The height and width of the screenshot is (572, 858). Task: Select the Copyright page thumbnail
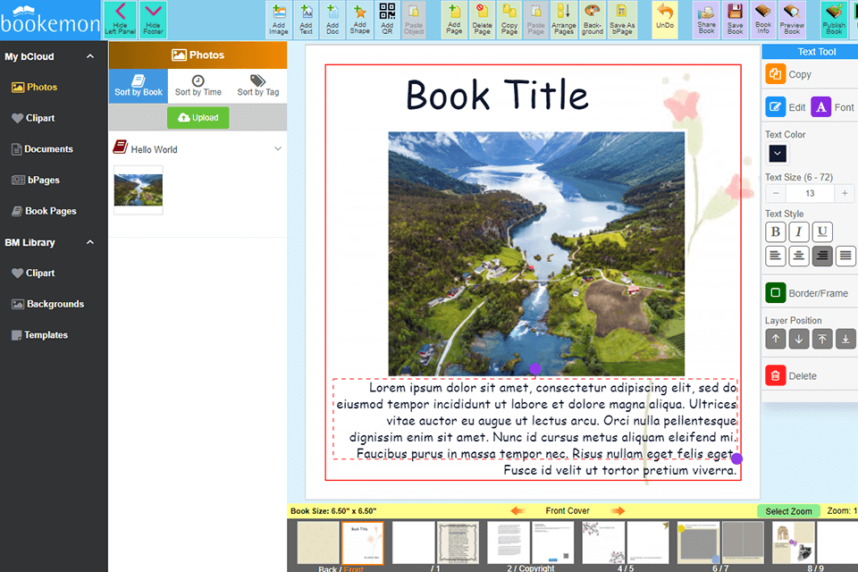tap(552, 543)
